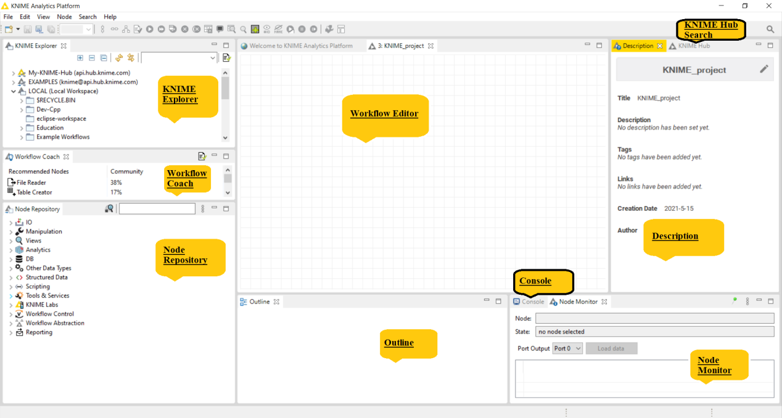Screen dimensions: 782x418
Task: Click the KNIME Explorer vertical scrollbar thumb
Action: tap(225, 88)
